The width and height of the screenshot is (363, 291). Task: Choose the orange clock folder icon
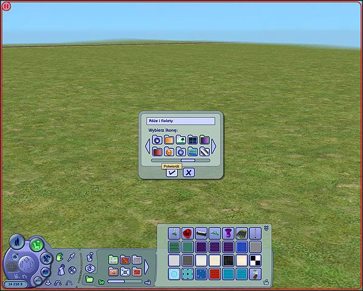coord(169,151)
